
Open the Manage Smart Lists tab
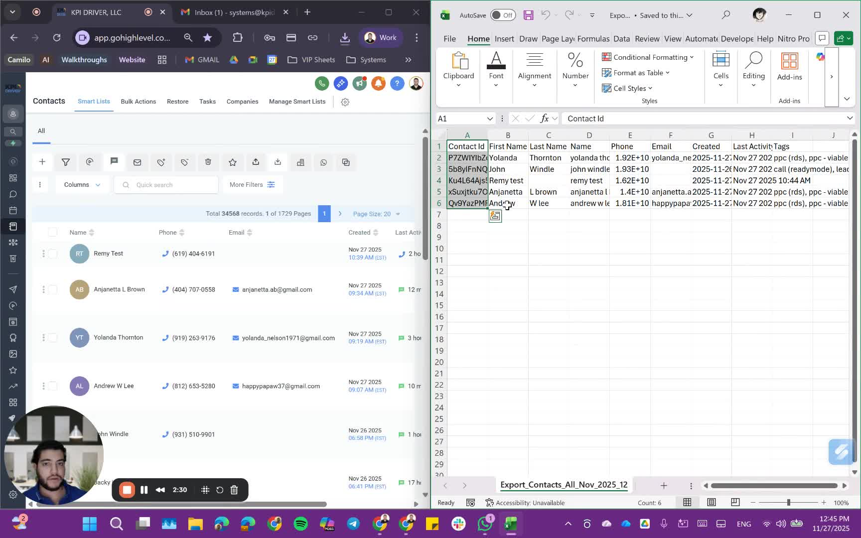tap(297, 102)
